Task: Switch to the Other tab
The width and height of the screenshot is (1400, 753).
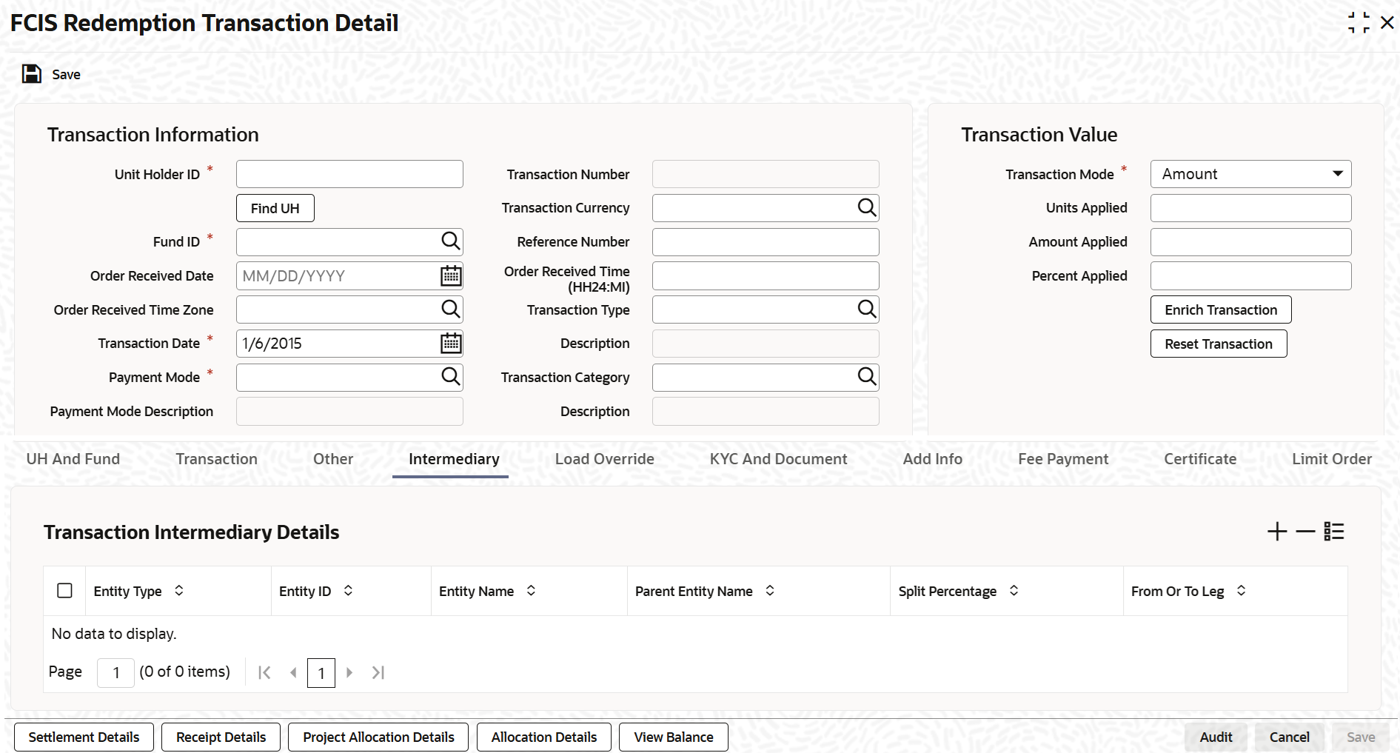Action: tap(333, 459)
